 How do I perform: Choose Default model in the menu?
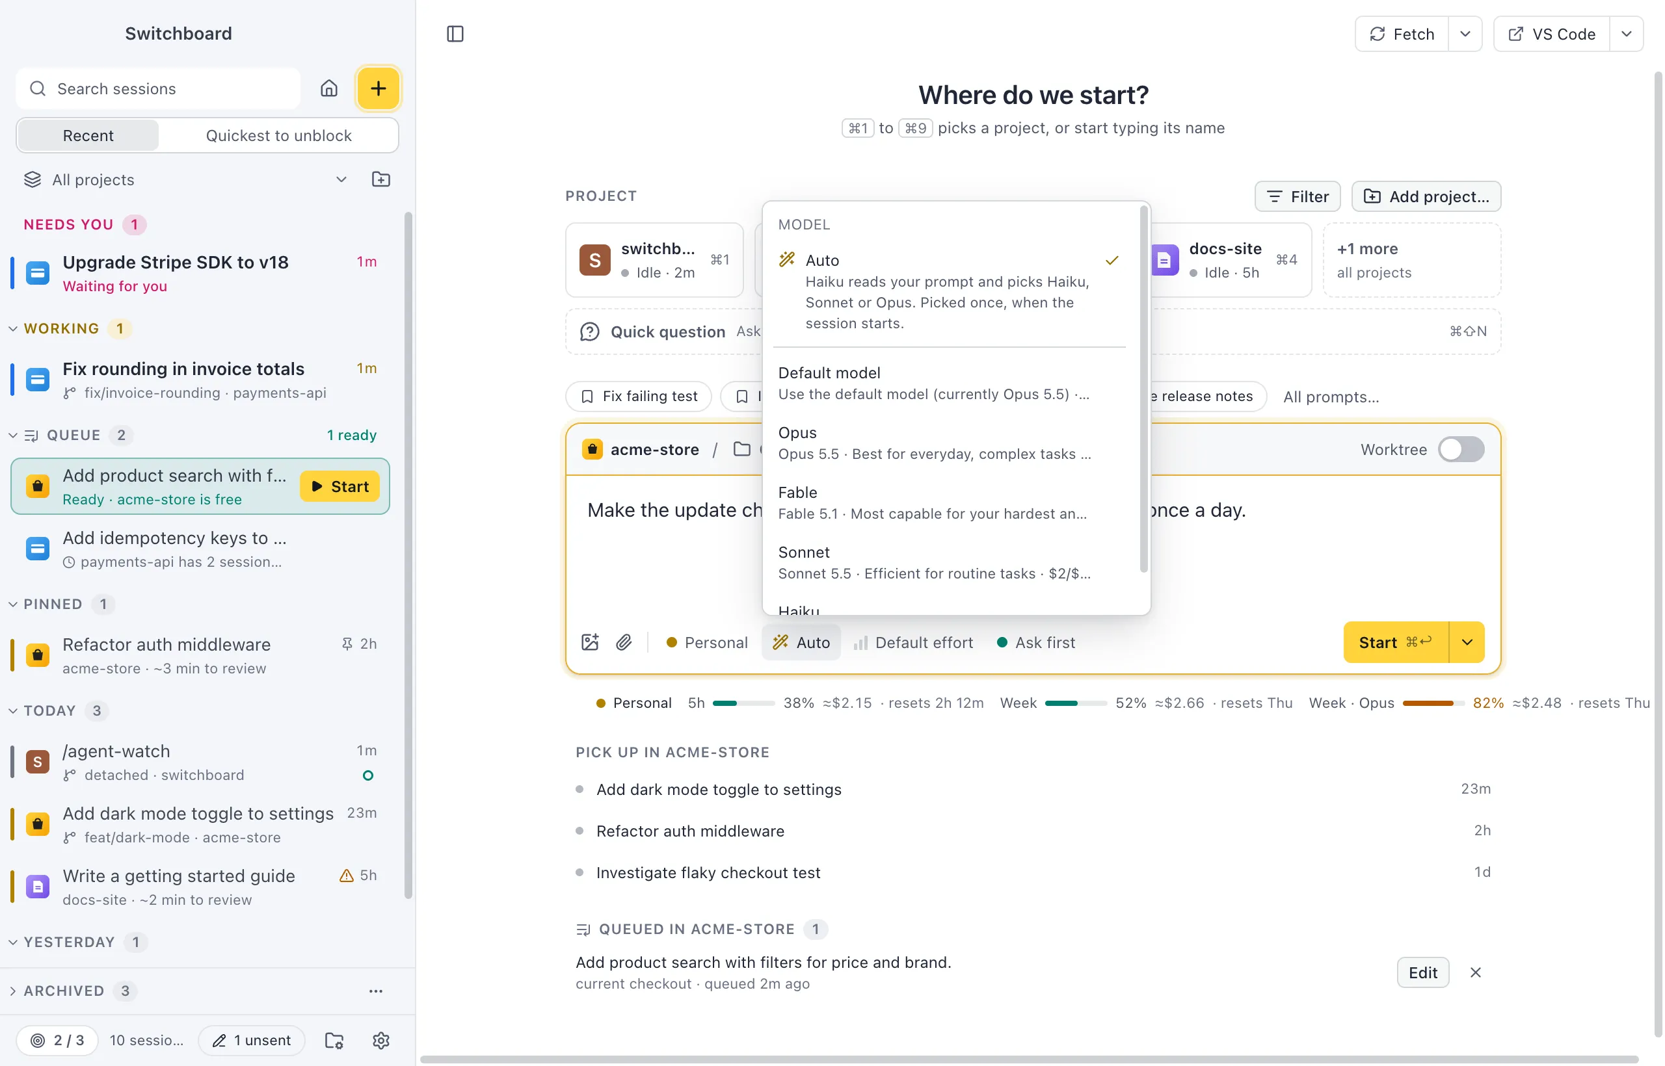950,383
